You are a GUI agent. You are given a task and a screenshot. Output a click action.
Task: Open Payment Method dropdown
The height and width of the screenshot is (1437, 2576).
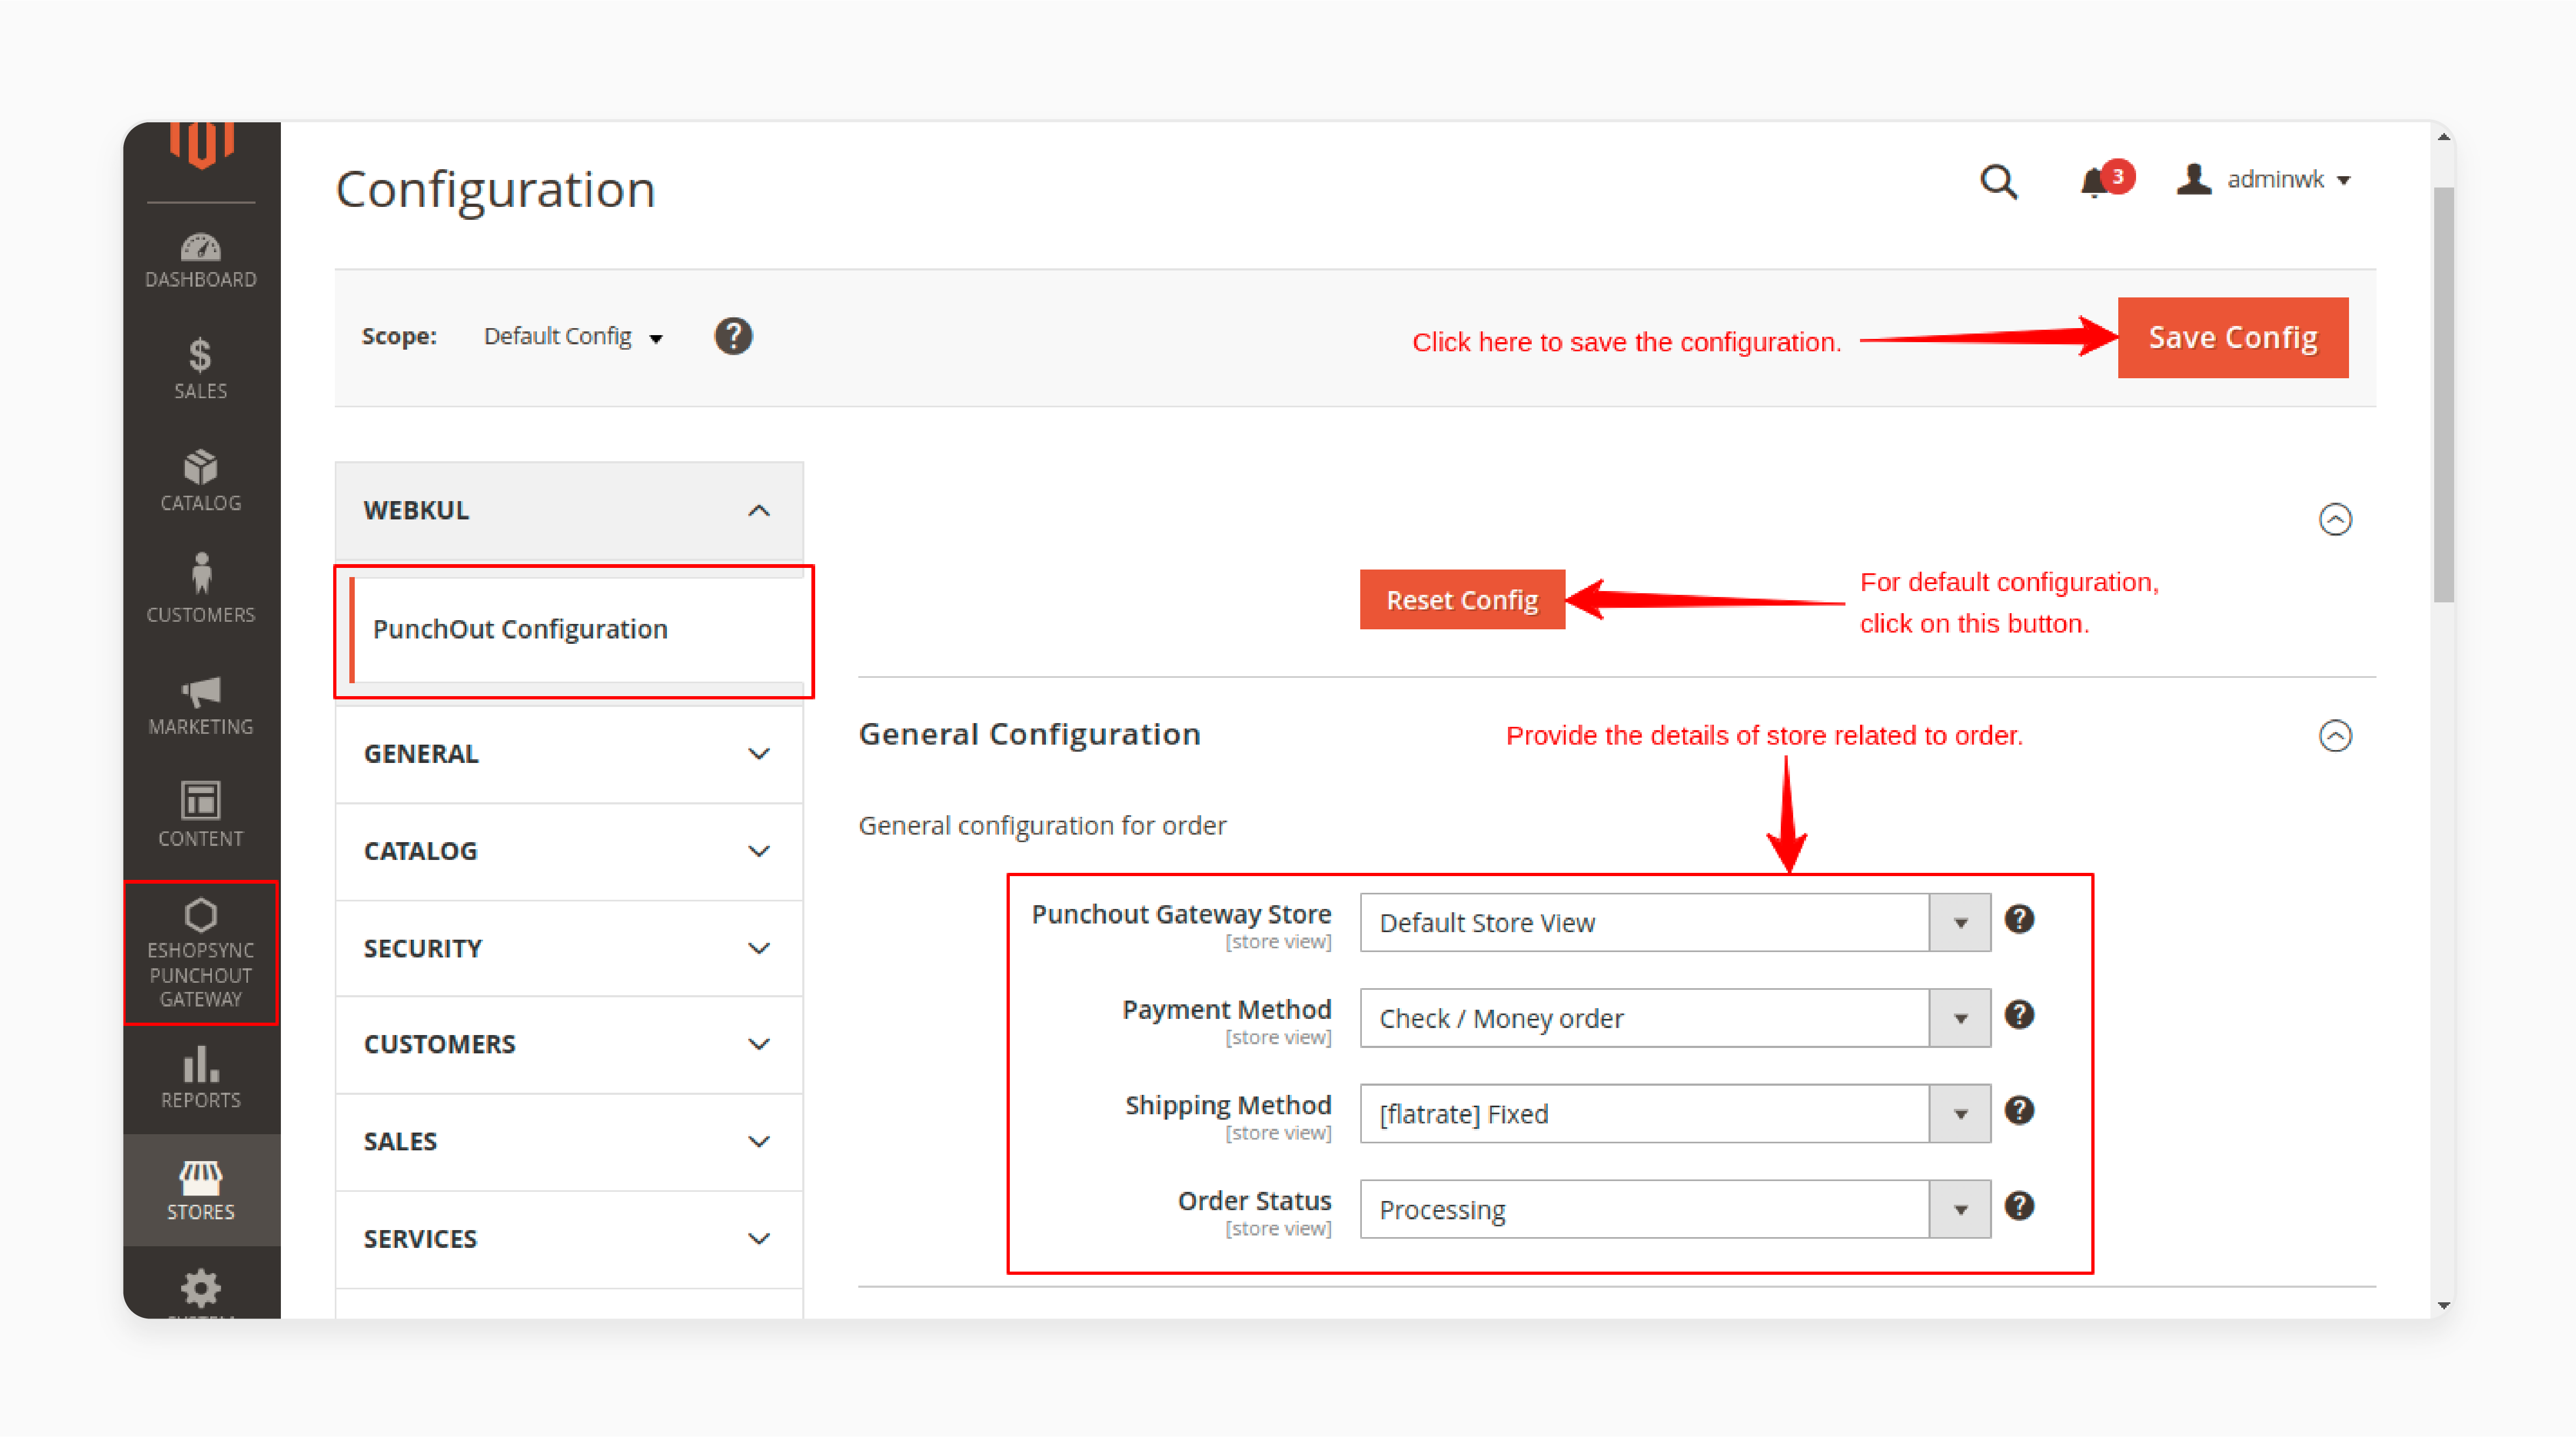click(x=1675, y=1018)
